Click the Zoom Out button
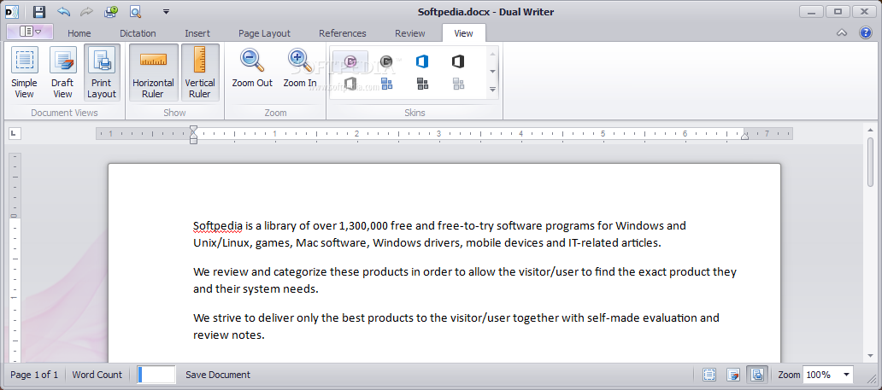This screenshot has height=390, width=882. pos(252,68)
